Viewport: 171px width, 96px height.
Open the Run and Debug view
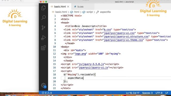43,38
